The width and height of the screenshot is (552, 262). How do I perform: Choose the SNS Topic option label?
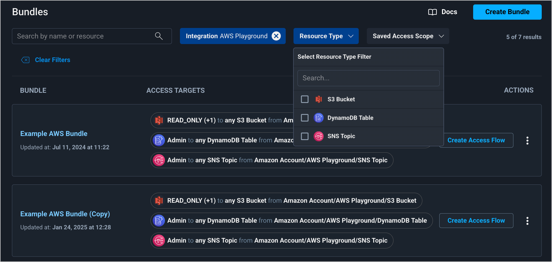coord(341,136)
